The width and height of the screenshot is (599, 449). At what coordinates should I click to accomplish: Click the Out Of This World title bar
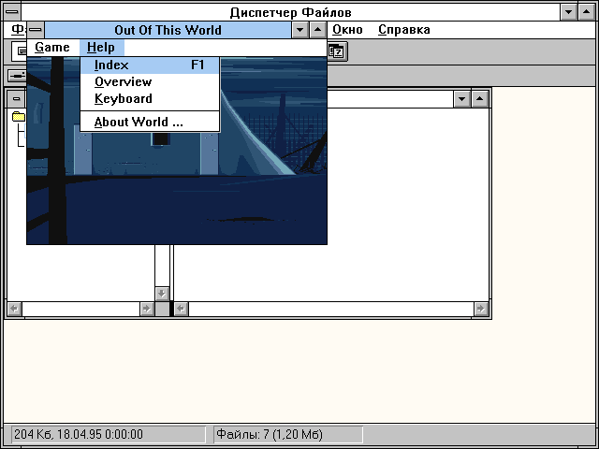[x=168, y=30]
